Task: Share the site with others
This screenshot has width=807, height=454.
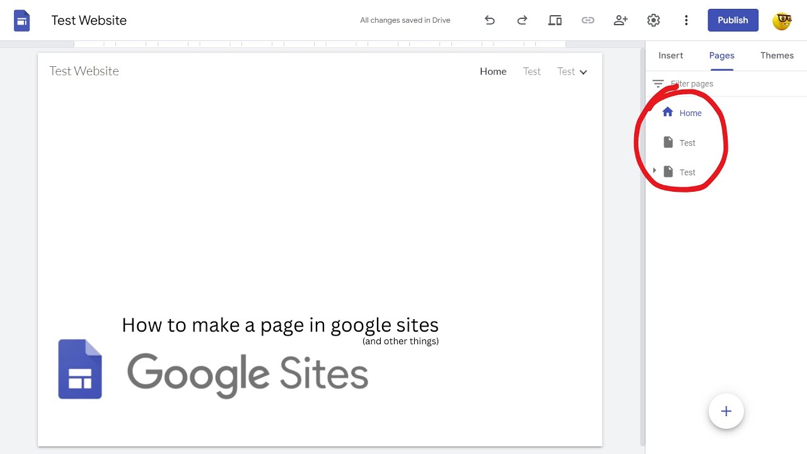Action: click(620, 20)
